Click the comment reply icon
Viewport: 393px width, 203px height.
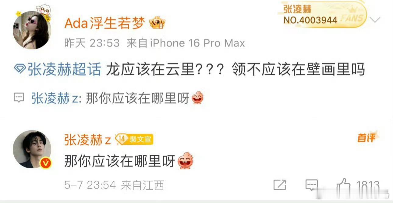tap(311, 185)
